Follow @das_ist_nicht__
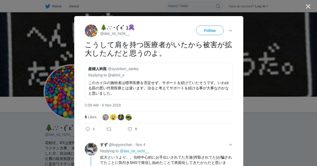Image resolution: width=317 pixels, height=166 pixels. pos(210,30)
